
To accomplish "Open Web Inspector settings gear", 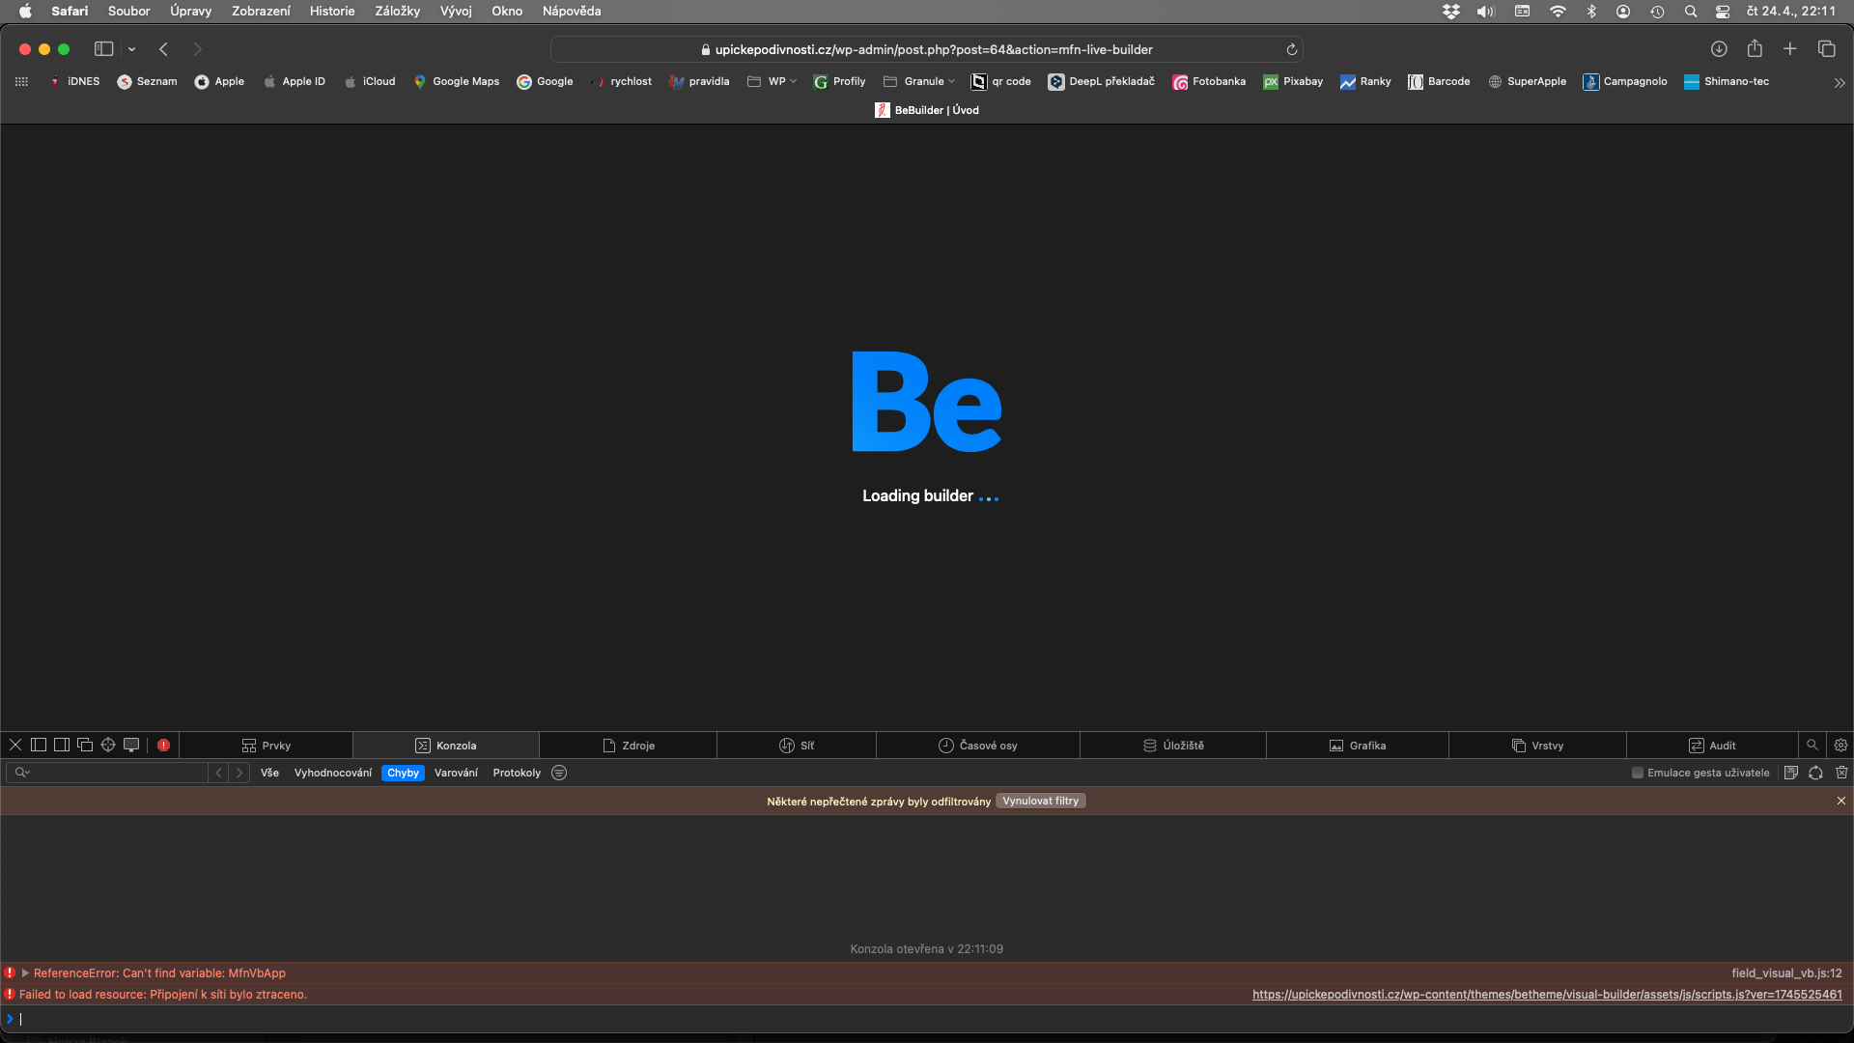I will point(1840,745).
